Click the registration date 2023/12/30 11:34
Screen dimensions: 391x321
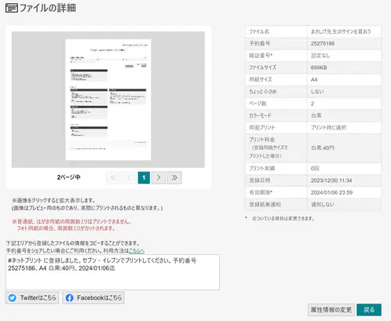click(331, 181)
